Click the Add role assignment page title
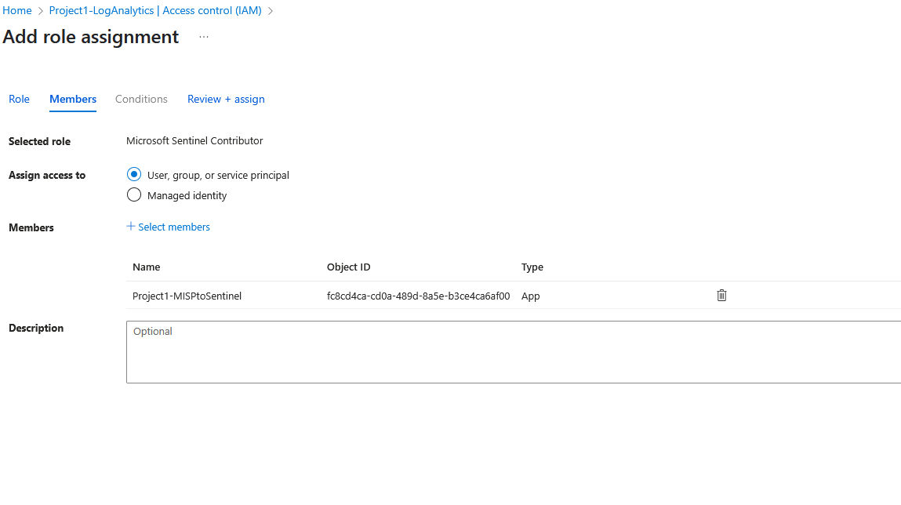This screenshot has width=901, height=505. click(91, 37)
